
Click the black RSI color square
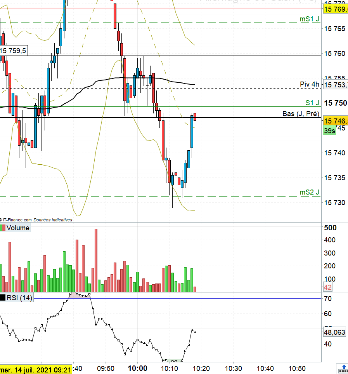(3, 297)
